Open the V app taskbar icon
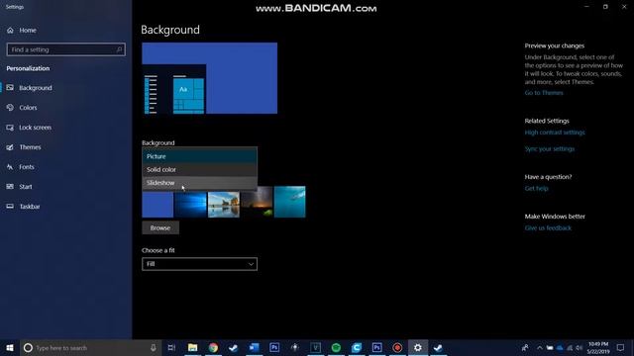This screenshot has height=356, width=634. [315, 347]
